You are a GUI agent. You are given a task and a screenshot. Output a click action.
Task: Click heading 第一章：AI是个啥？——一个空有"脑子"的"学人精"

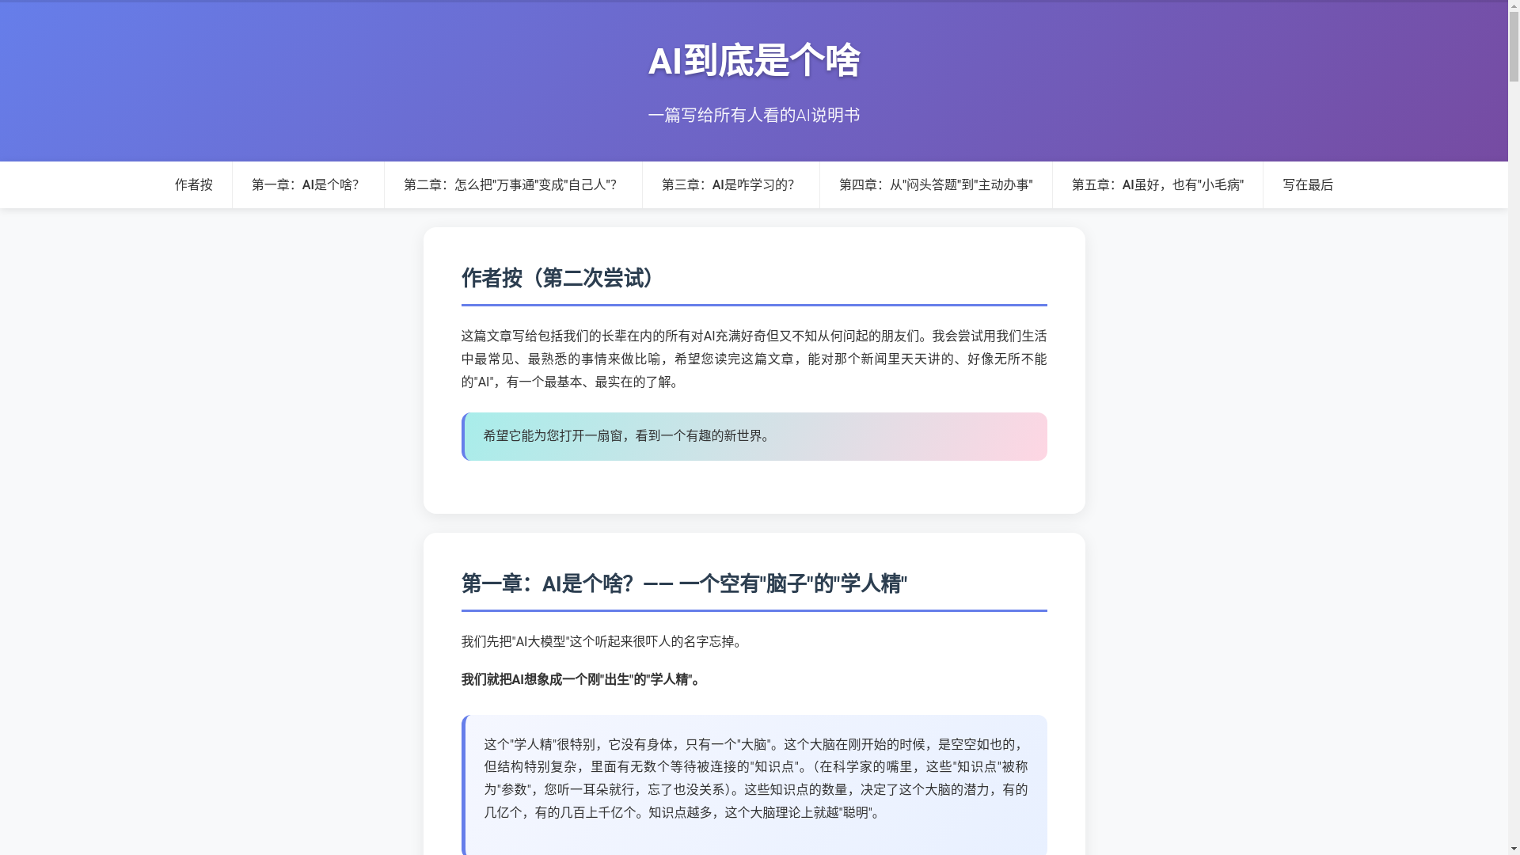click(x=684, y=584)
